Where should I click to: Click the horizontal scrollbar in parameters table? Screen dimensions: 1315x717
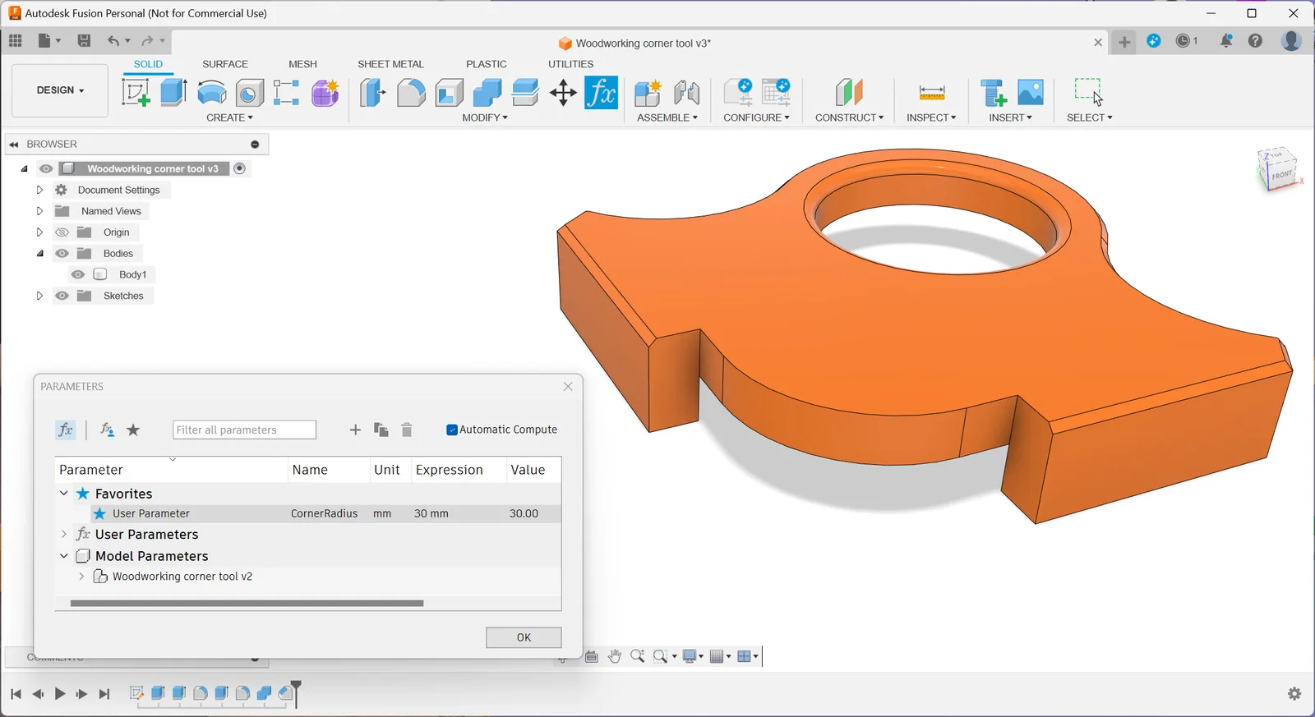(x=247, y=603)
